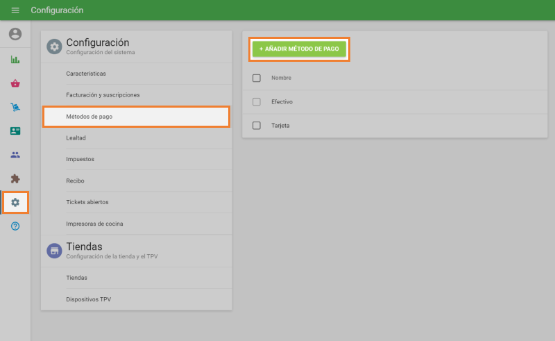Screen dimensions: 555x341
Task: Toggle the select-all checkbox beside Nombre
Action: (257, 78)
